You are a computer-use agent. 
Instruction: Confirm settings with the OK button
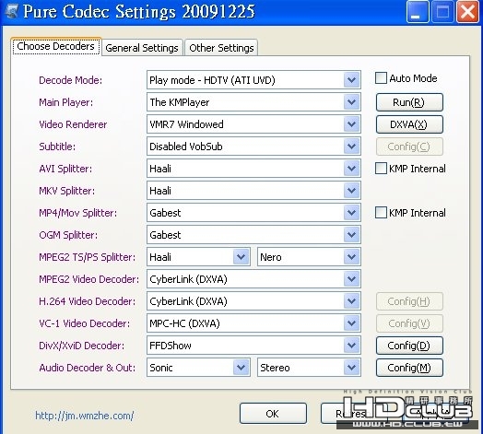(x=273, y=414)
